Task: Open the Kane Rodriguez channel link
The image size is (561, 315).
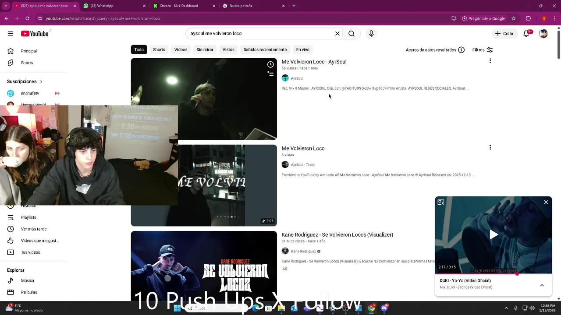Action: tap(303, 252)
